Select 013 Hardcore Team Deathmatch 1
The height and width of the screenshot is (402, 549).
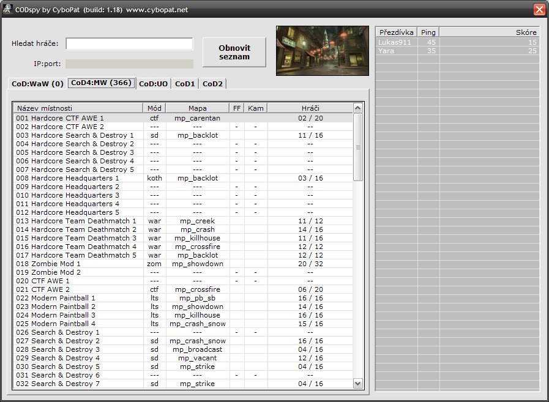click(183, 221)
